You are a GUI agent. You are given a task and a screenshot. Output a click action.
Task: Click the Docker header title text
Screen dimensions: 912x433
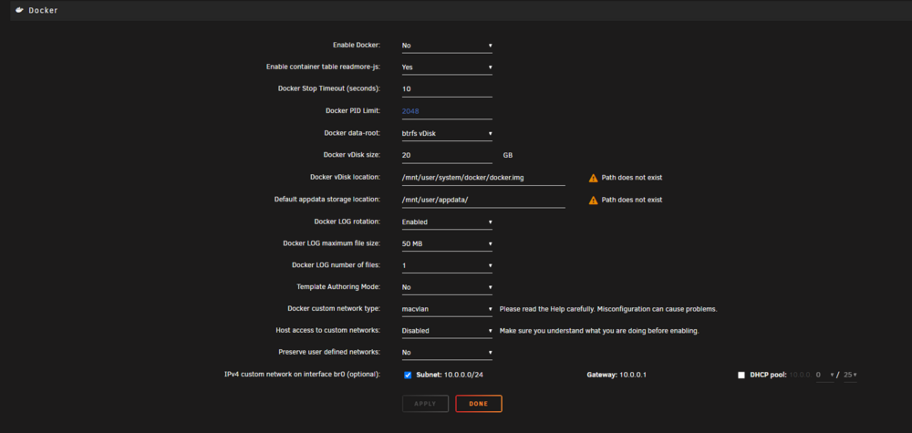pyautogui.click(x=43, y=10)
